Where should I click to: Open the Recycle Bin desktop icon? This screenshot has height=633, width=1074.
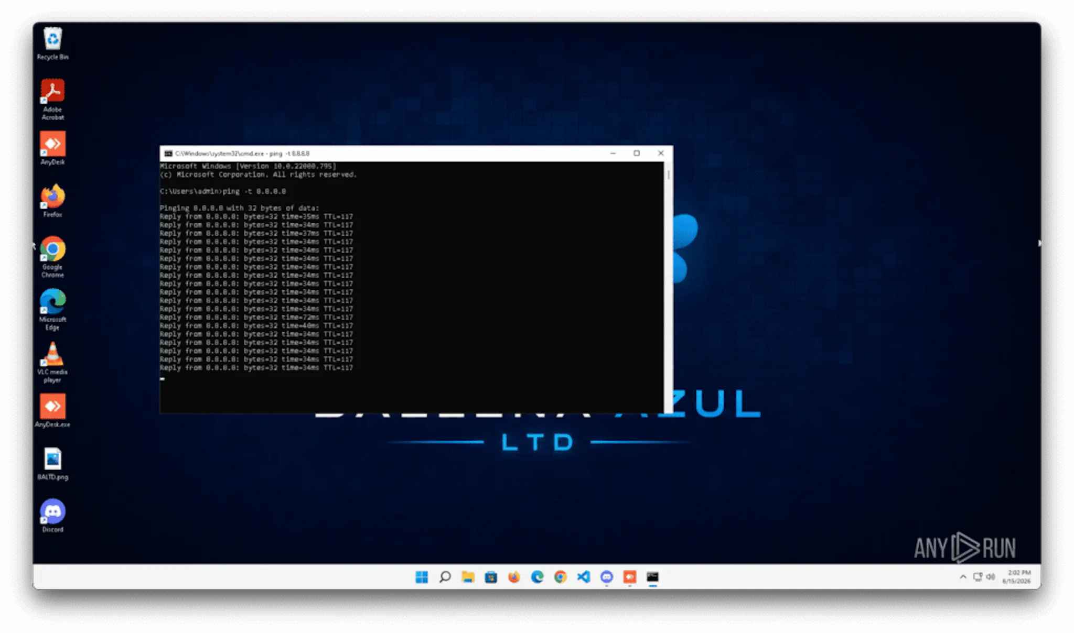coord(52,43)
